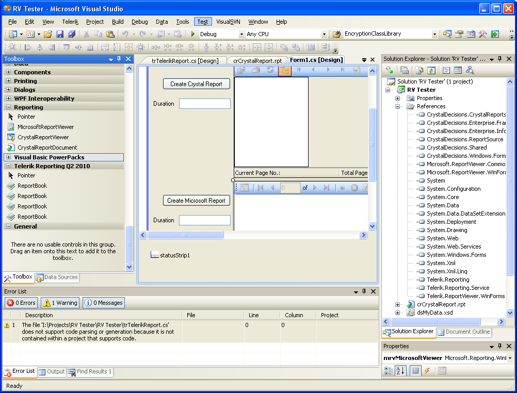
Task: Click the page number field in Microsoft viewer
Action: 290,188
